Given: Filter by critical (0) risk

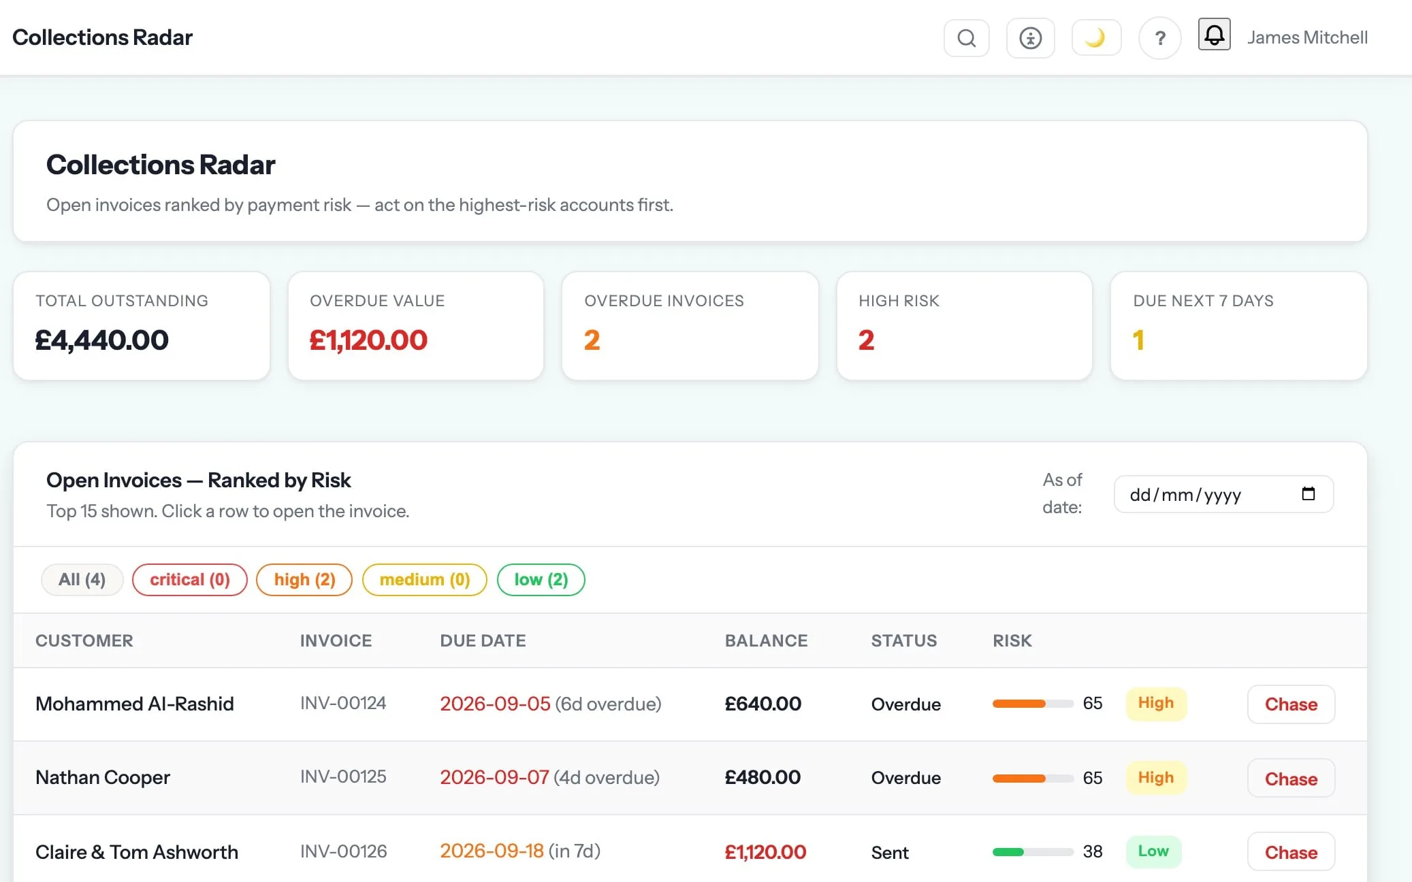Looking at the screenshot, I should click(189, 580).
